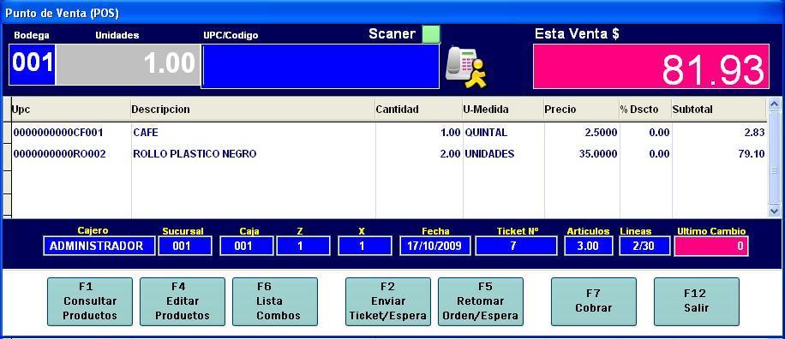This screenshot has height=339, width=785.
Task: Click the Ultimo Cambio pink field
Action: pyautogui.click(x=711, y=246)
